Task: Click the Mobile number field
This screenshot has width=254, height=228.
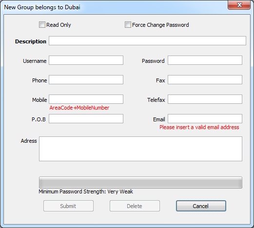Action: (x=86, y=99)
